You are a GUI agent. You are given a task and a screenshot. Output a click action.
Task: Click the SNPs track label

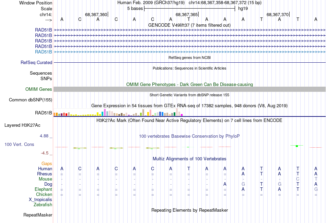[x=46, y=78]
